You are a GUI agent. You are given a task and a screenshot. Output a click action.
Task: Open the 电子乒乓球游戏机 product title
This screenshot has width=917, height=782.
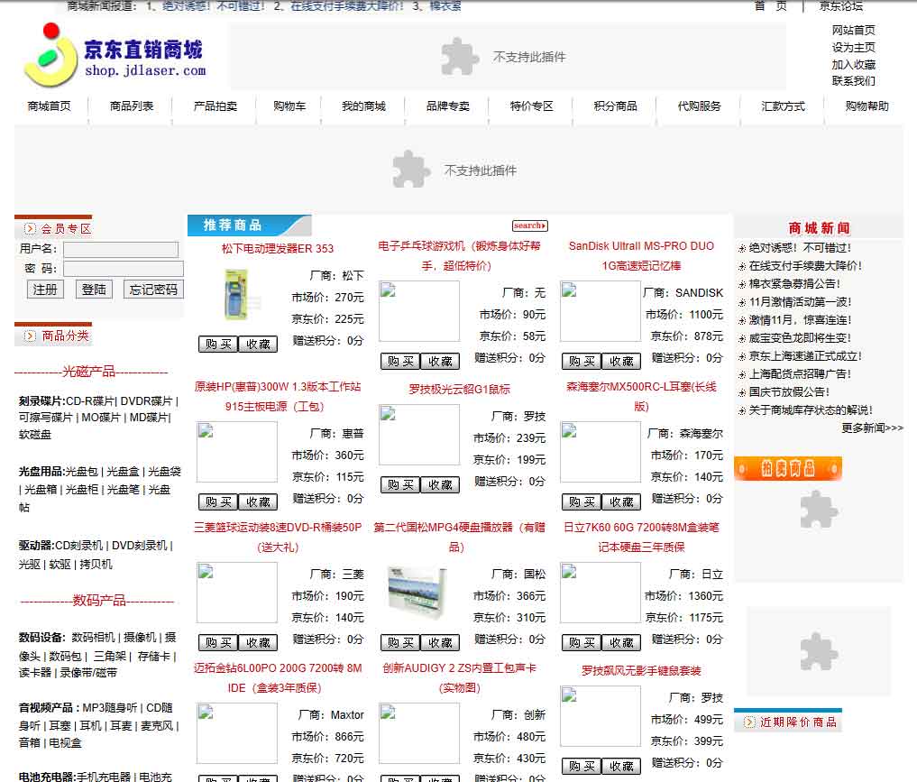(x=458, y=255)
